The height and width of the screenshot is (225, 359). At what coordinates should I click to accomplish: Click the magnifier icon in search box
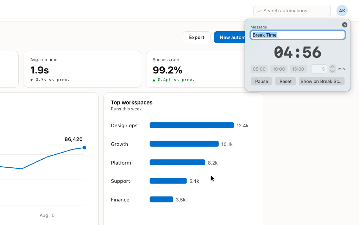coord(259,11)
